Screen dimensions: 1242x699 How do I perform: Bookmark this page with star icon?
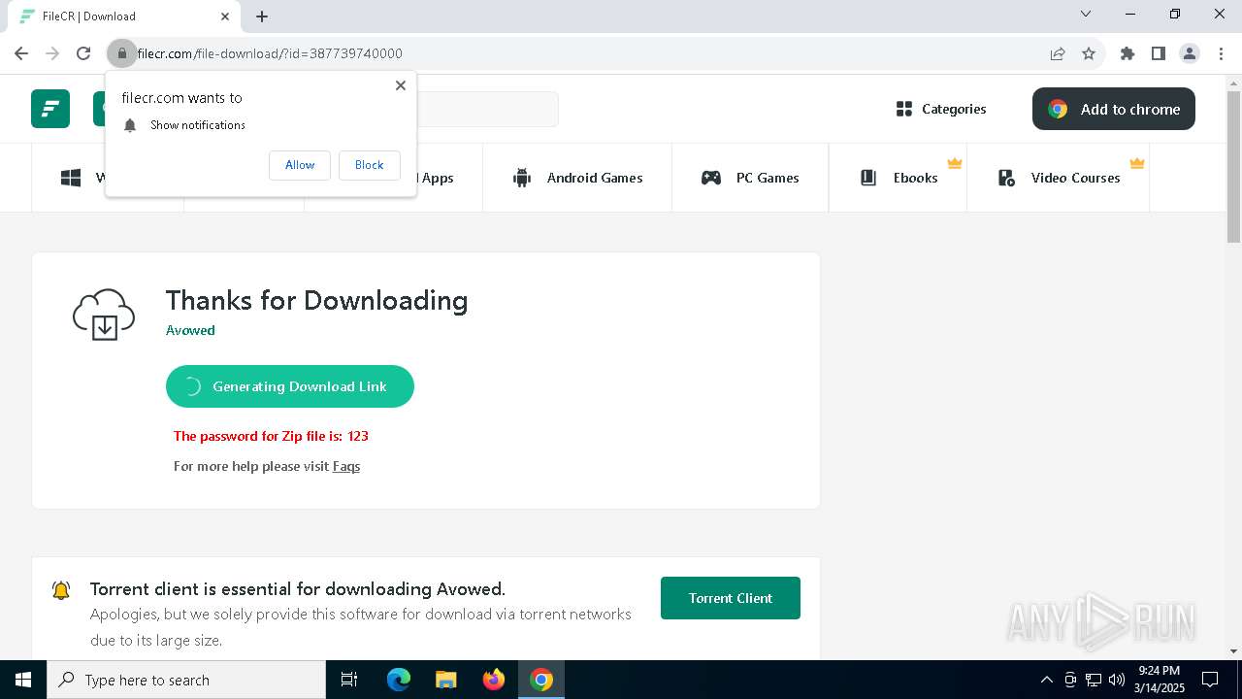pyautogui.click(x=1089, y=53)
